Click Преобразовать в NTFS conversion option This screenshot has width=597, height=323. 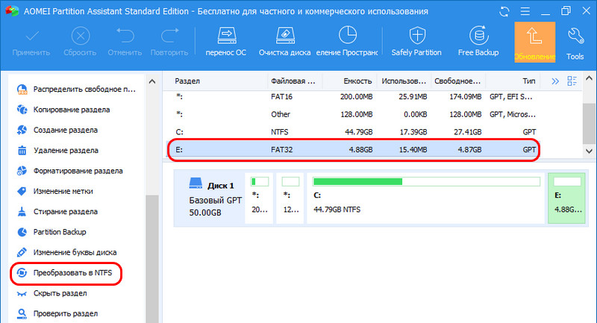click(x=64, y=273)
